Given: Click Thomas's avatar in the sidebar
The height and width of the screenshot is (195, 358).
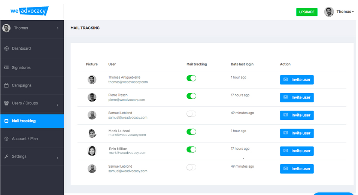Looking at the screenshot, I should (x=6, y=28).
